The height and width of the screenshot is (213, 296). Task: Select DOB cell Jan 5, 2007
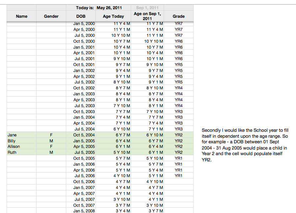81,188
